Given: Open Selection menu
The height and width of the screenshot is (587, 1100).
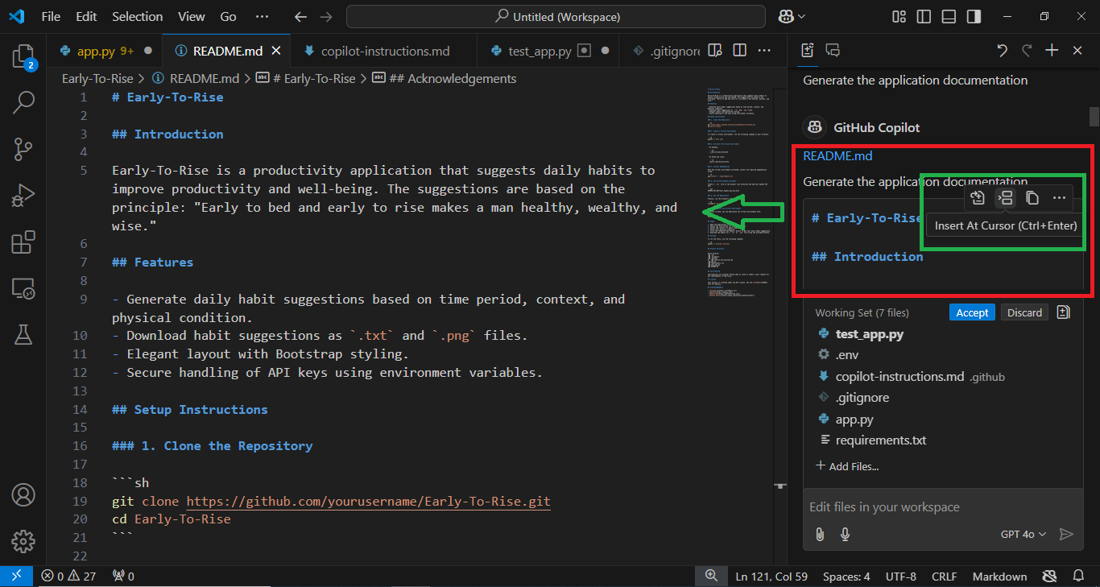Looking at the screenshot, I should (137, 16).
